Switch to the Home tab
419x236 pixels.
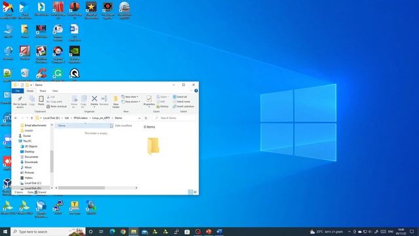pos(30,91)
